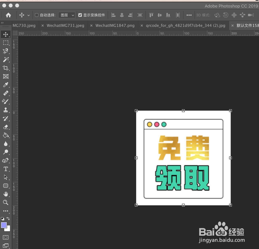Open the background color picker

[x=8, y=229]
